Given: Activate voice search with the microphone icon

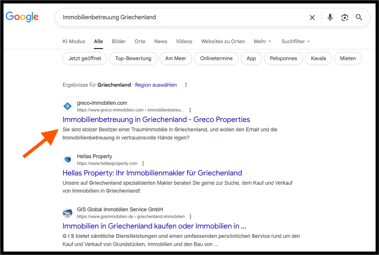Looking at the screenshot, I should tap(330, 17).
